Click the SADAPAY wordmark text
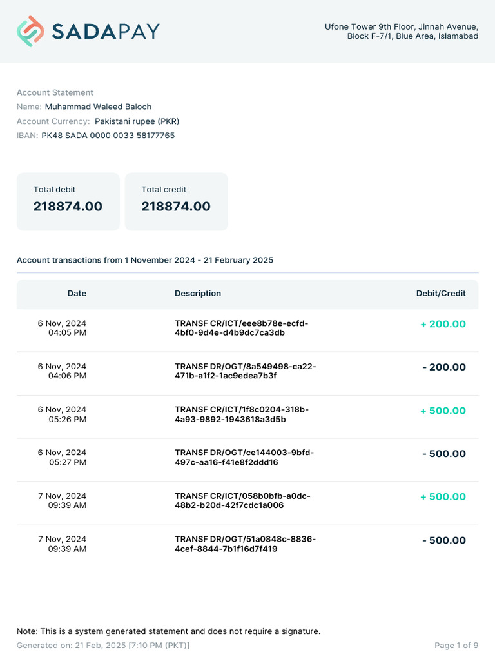This screenshot has height=661, width=495. [x=106, y=31]
